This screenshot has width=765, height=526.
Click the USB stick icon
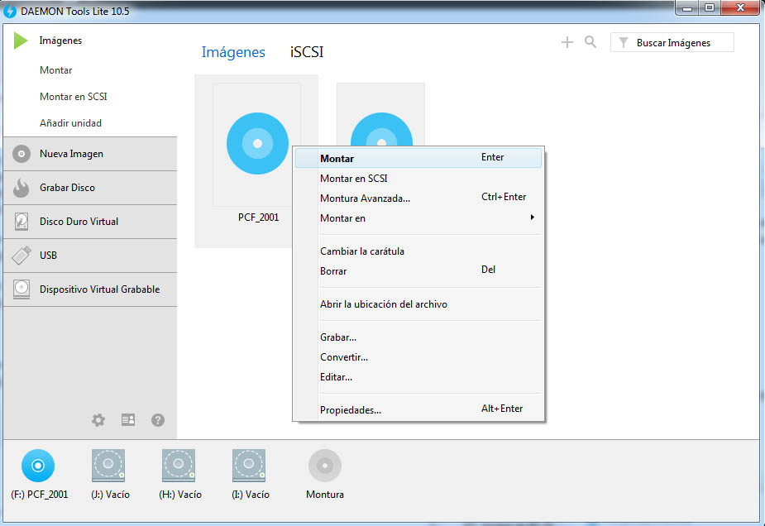22,256
